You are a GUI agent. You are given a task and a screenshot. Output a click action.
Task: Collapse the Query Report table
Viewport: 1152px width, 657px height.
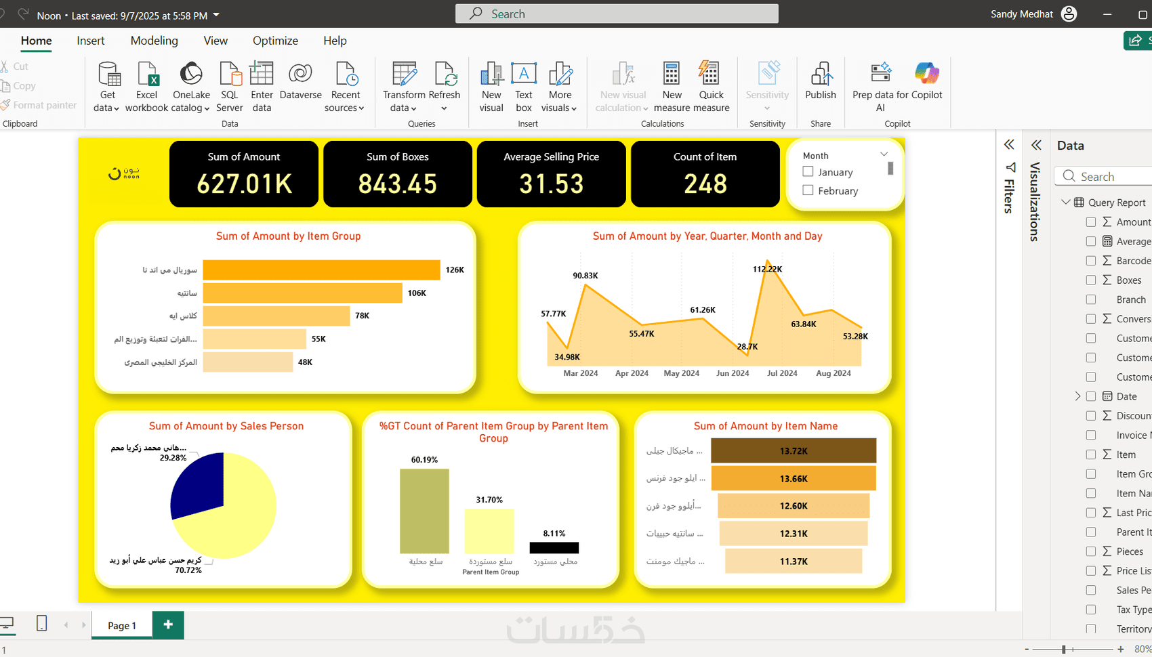coord(1066,202)
